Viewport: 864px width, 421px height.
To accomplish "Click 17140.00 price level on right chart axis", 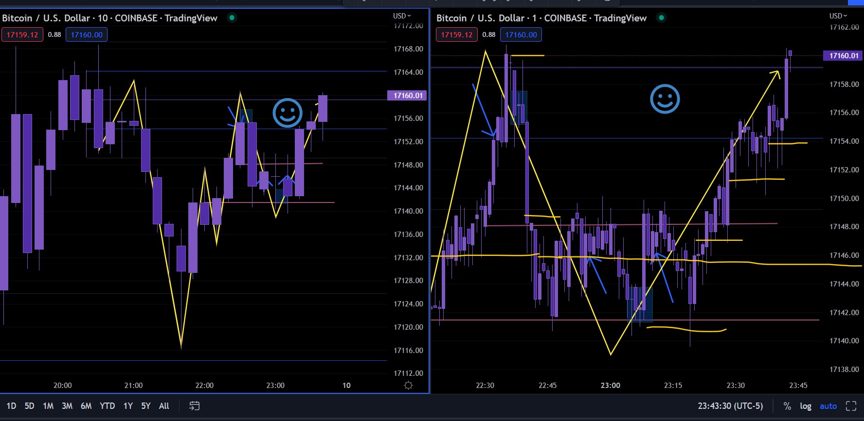I will tap(844, 341).
